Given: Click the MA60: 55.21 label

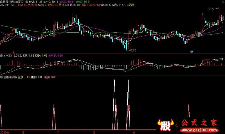Looking at the screenshot, I should point(83,2).
